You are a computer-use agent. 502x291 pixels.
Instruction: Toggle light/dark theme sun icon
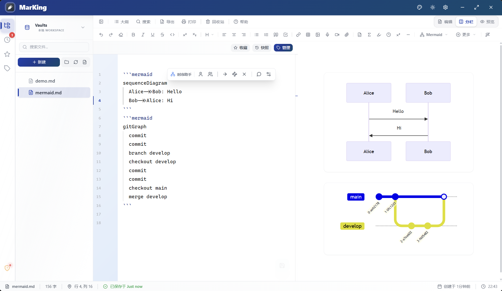click(432, 7)
